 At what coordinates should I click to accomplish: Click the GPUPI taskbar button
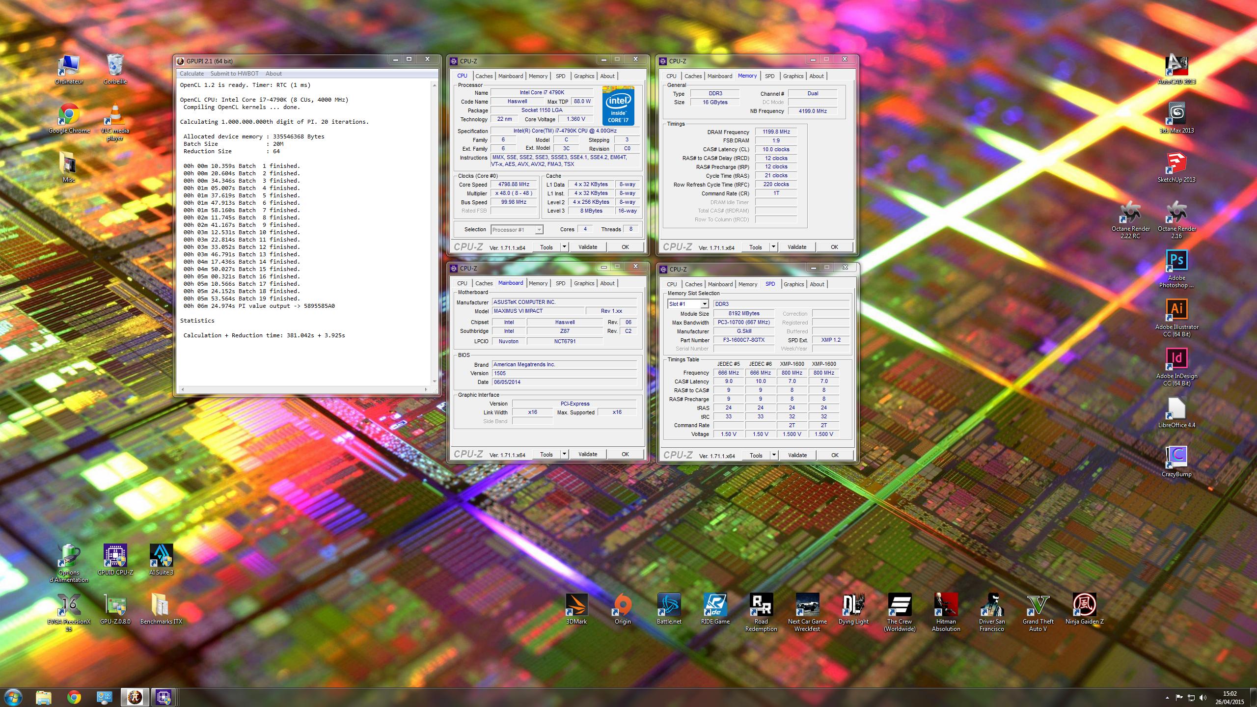pyautogui.click(x=135, y=697)
